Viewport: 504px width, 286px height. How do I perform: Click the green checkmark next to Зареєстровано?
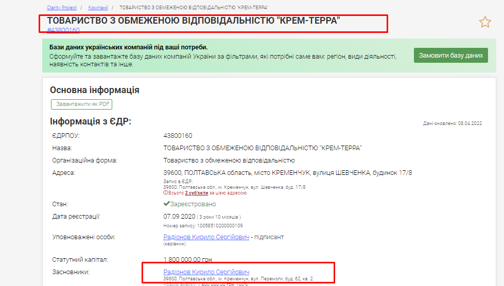click(x=166, y=204)
